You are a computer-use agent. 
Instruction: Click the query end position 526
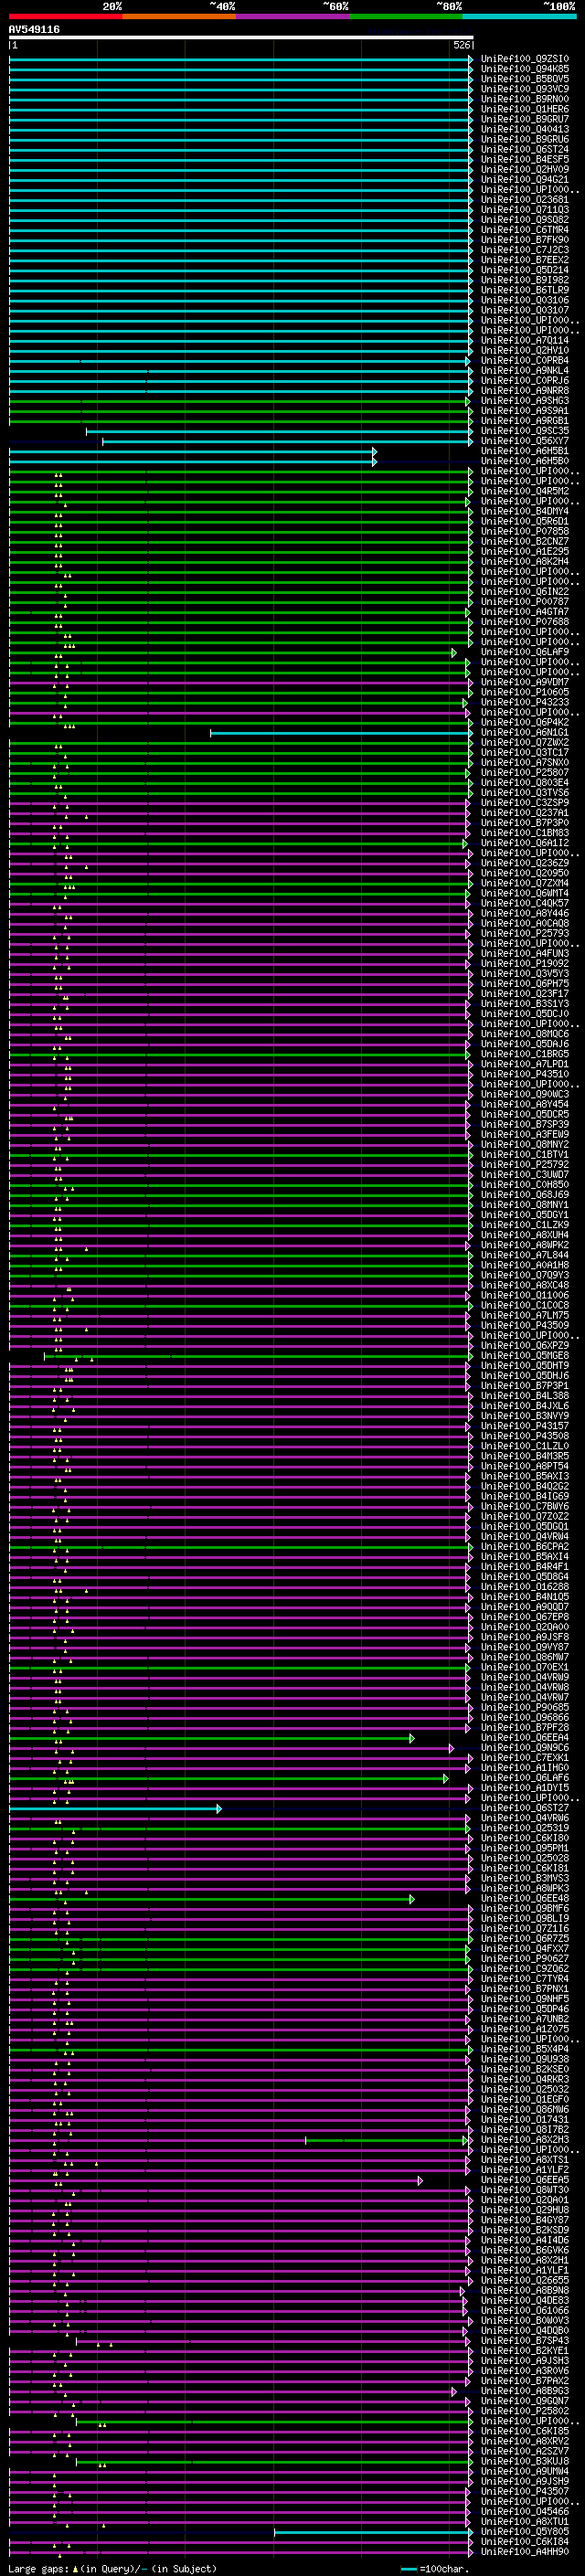(x=462, y=45)
